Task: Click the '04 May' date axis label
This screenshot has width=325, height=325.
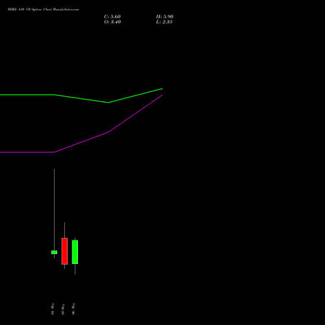Action: click(x=53, y=309)
